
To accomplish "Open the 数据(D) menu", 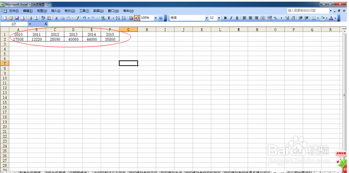I will click(x=98, y=11).
